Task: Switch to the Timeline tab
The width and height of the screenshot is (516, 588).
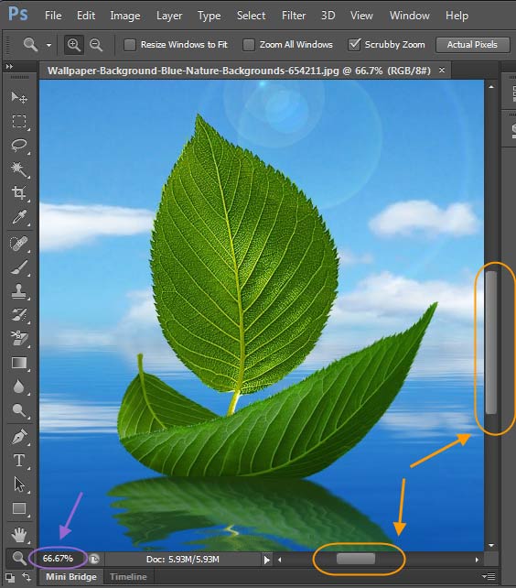Action: point(128,577)
